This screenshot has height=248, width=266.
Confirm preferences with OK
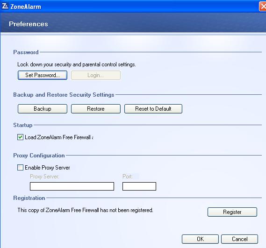point(200,239)
